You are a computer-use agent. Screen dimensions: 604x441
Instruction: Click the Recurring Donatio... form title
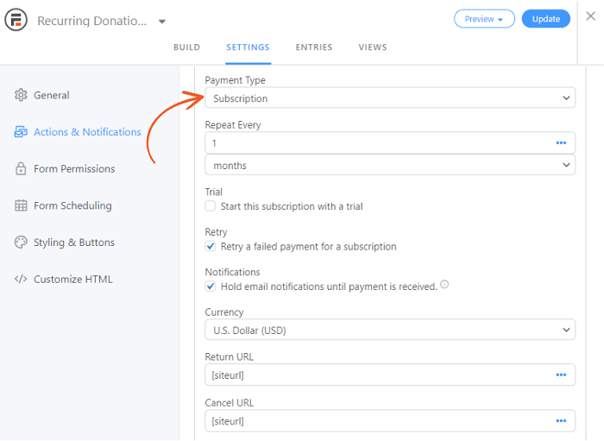91,21
